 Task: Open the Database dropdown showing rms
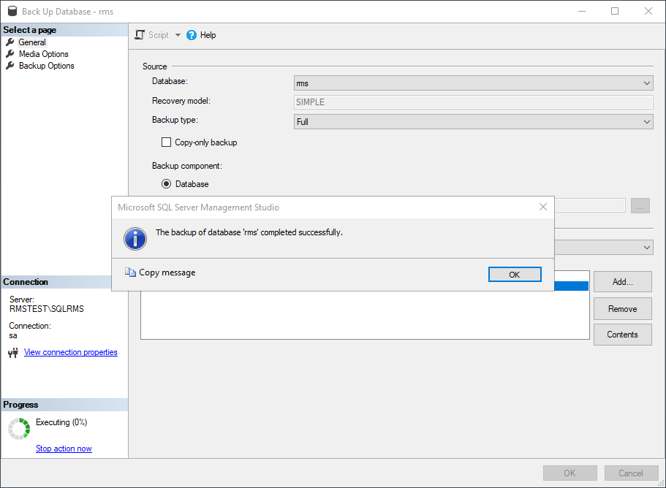(473, 83)
